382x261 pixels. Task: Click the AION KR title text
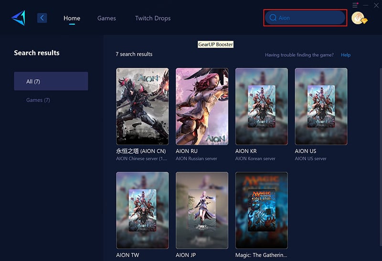click(246, 151)
